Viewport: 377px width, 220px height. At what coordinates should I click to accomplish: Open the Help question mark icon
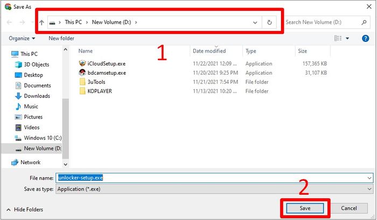(365, 38)
